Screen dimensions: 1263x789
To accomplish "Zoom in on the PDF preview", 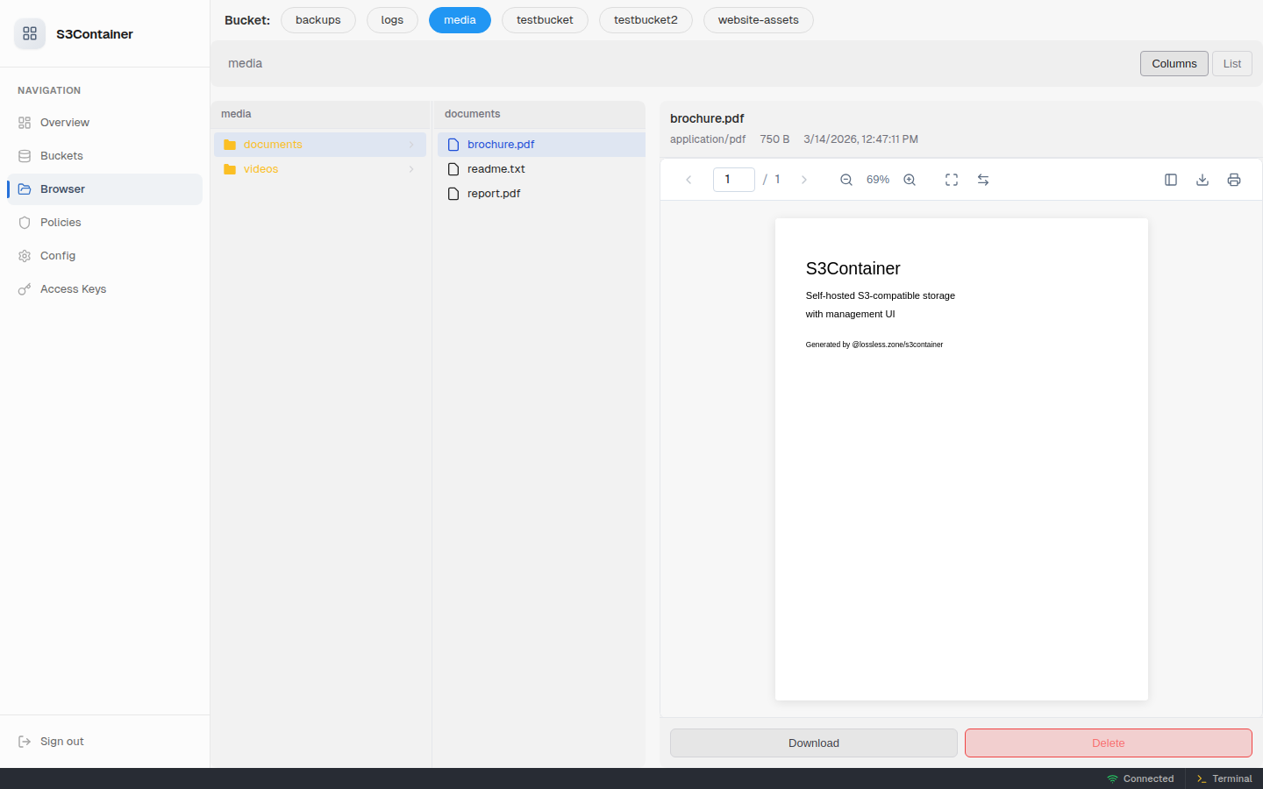I will pyautogui.click(x=910, y=179).
